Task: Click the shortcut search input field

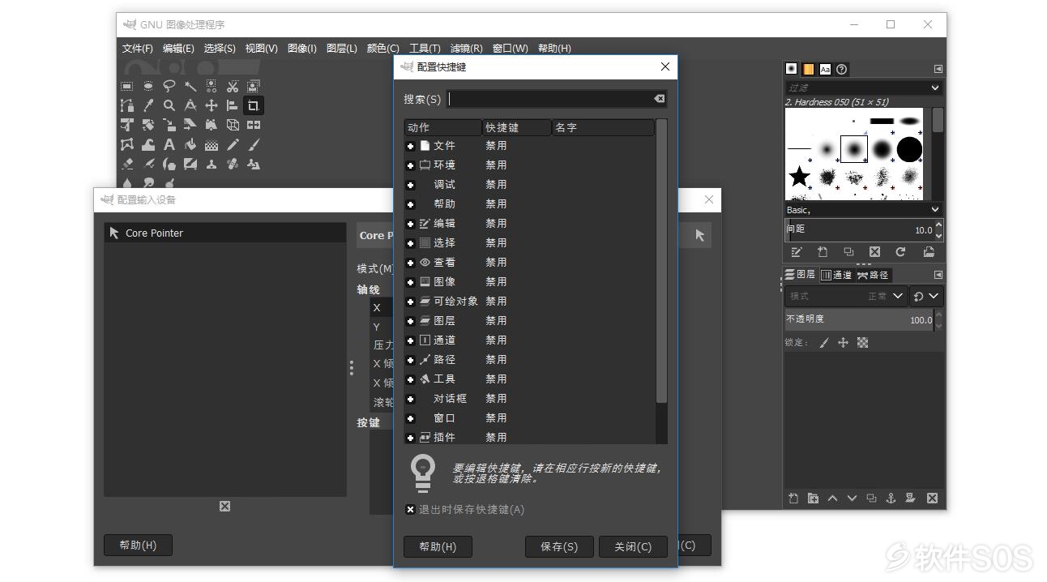Action: coord(557,99)
